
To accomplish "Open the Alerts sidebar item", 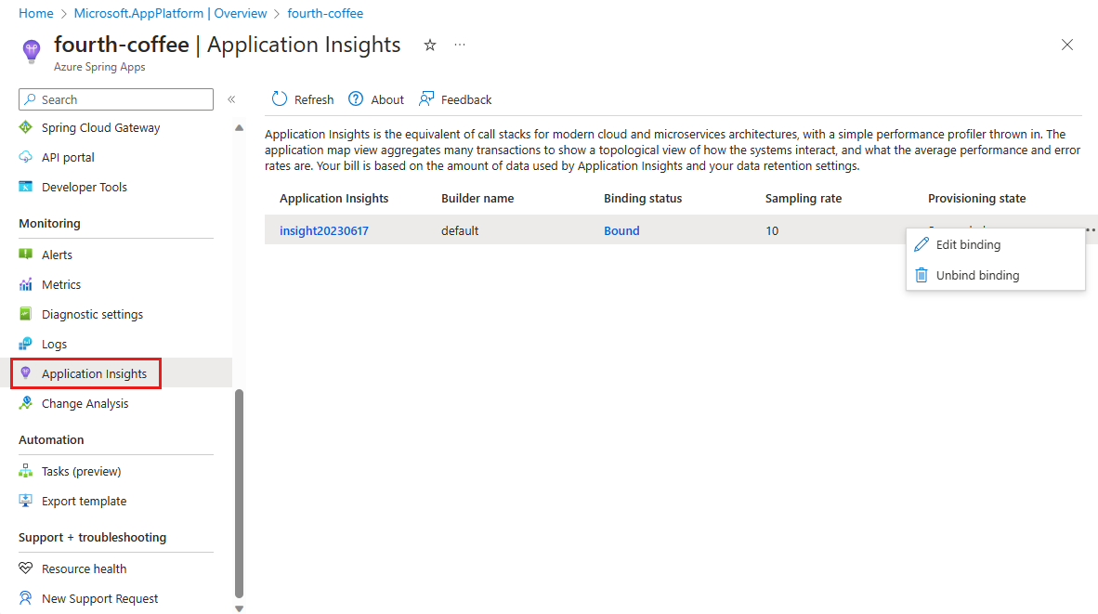I will coord(57,255).
